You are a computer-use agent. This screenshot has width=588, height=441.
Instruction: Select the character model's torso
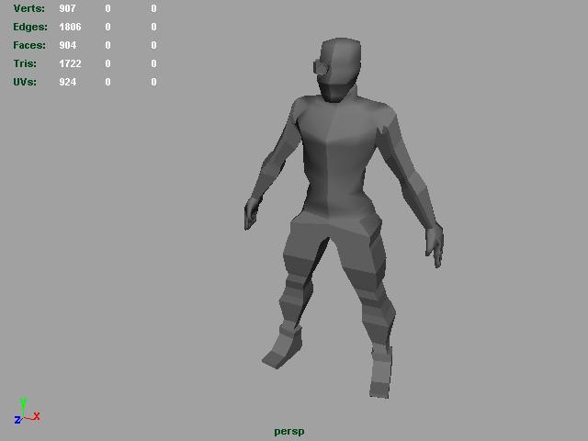pos(337,157)
